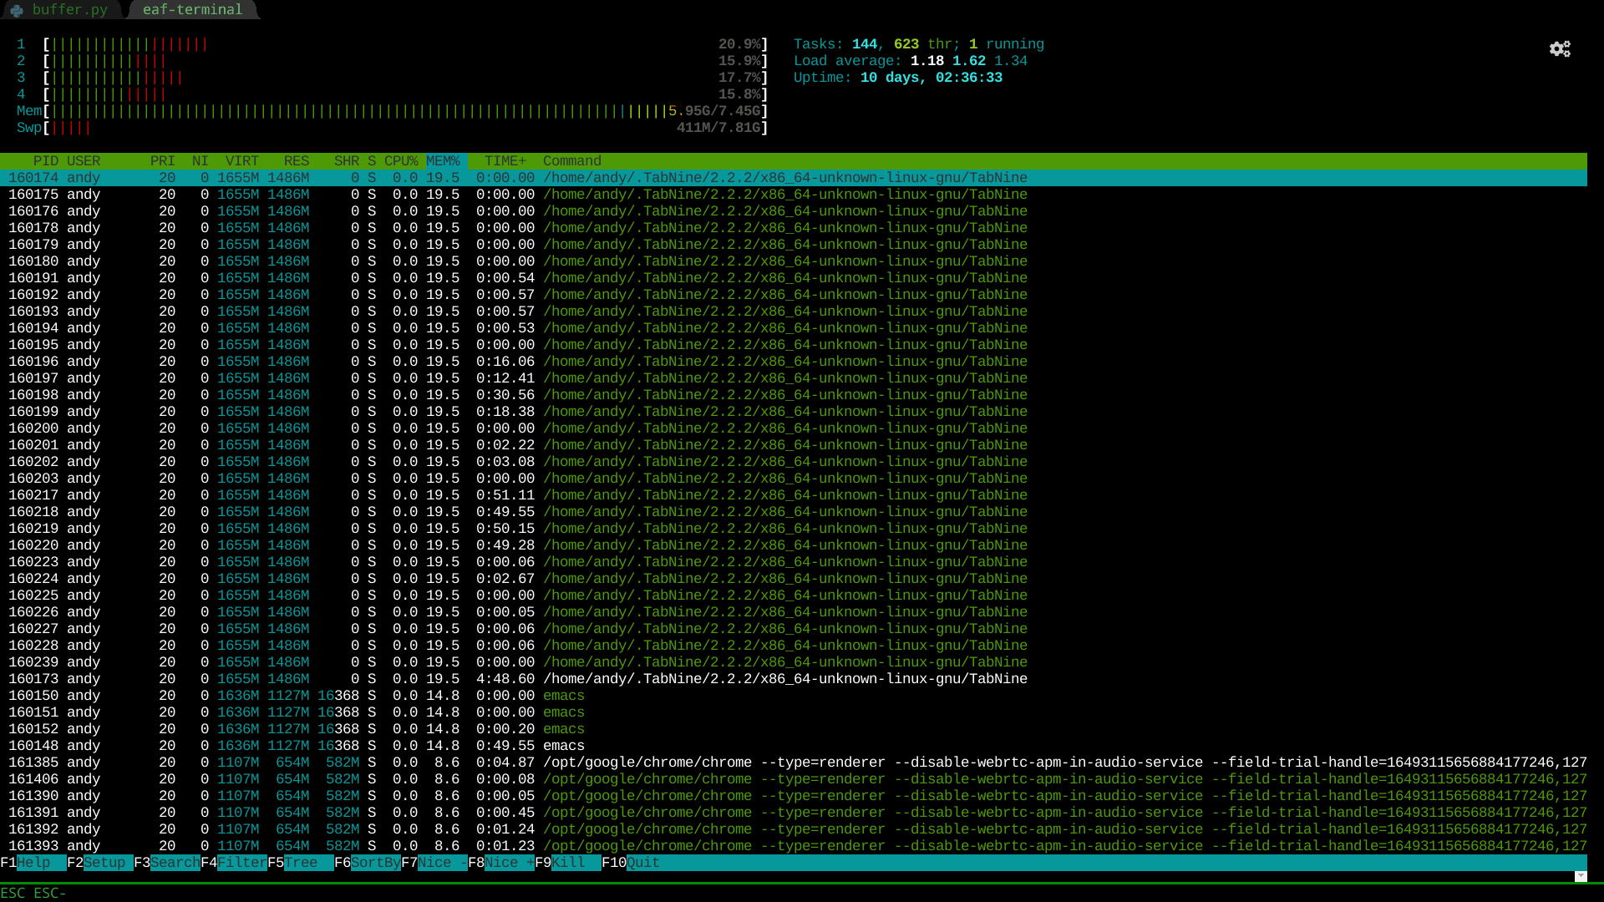This screenshot has height=902, width=1604.
Task: Toggle the F5 Tree view
Action: 306,863
